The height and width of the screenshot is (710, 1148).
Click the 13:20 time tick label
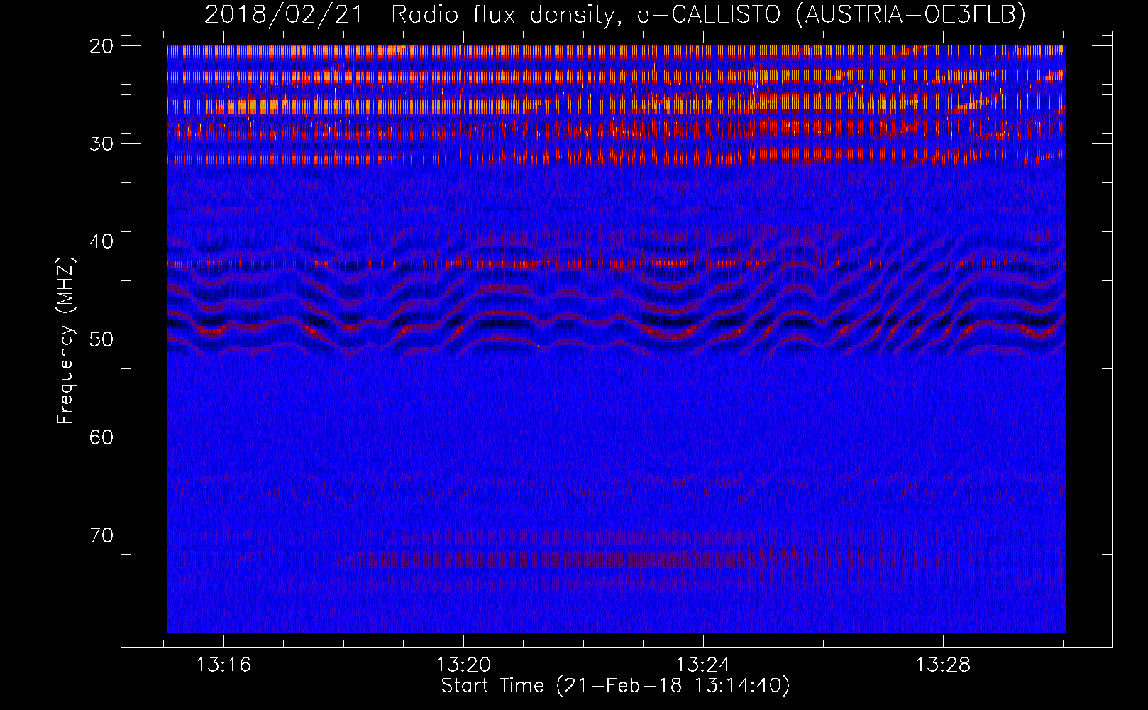tap(463, 665)
